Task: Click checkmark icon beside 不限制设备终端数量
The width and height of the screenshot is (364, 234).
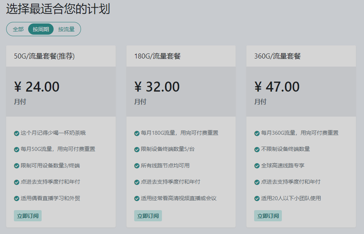Action: pyautogui.click(x=257, y=149)
